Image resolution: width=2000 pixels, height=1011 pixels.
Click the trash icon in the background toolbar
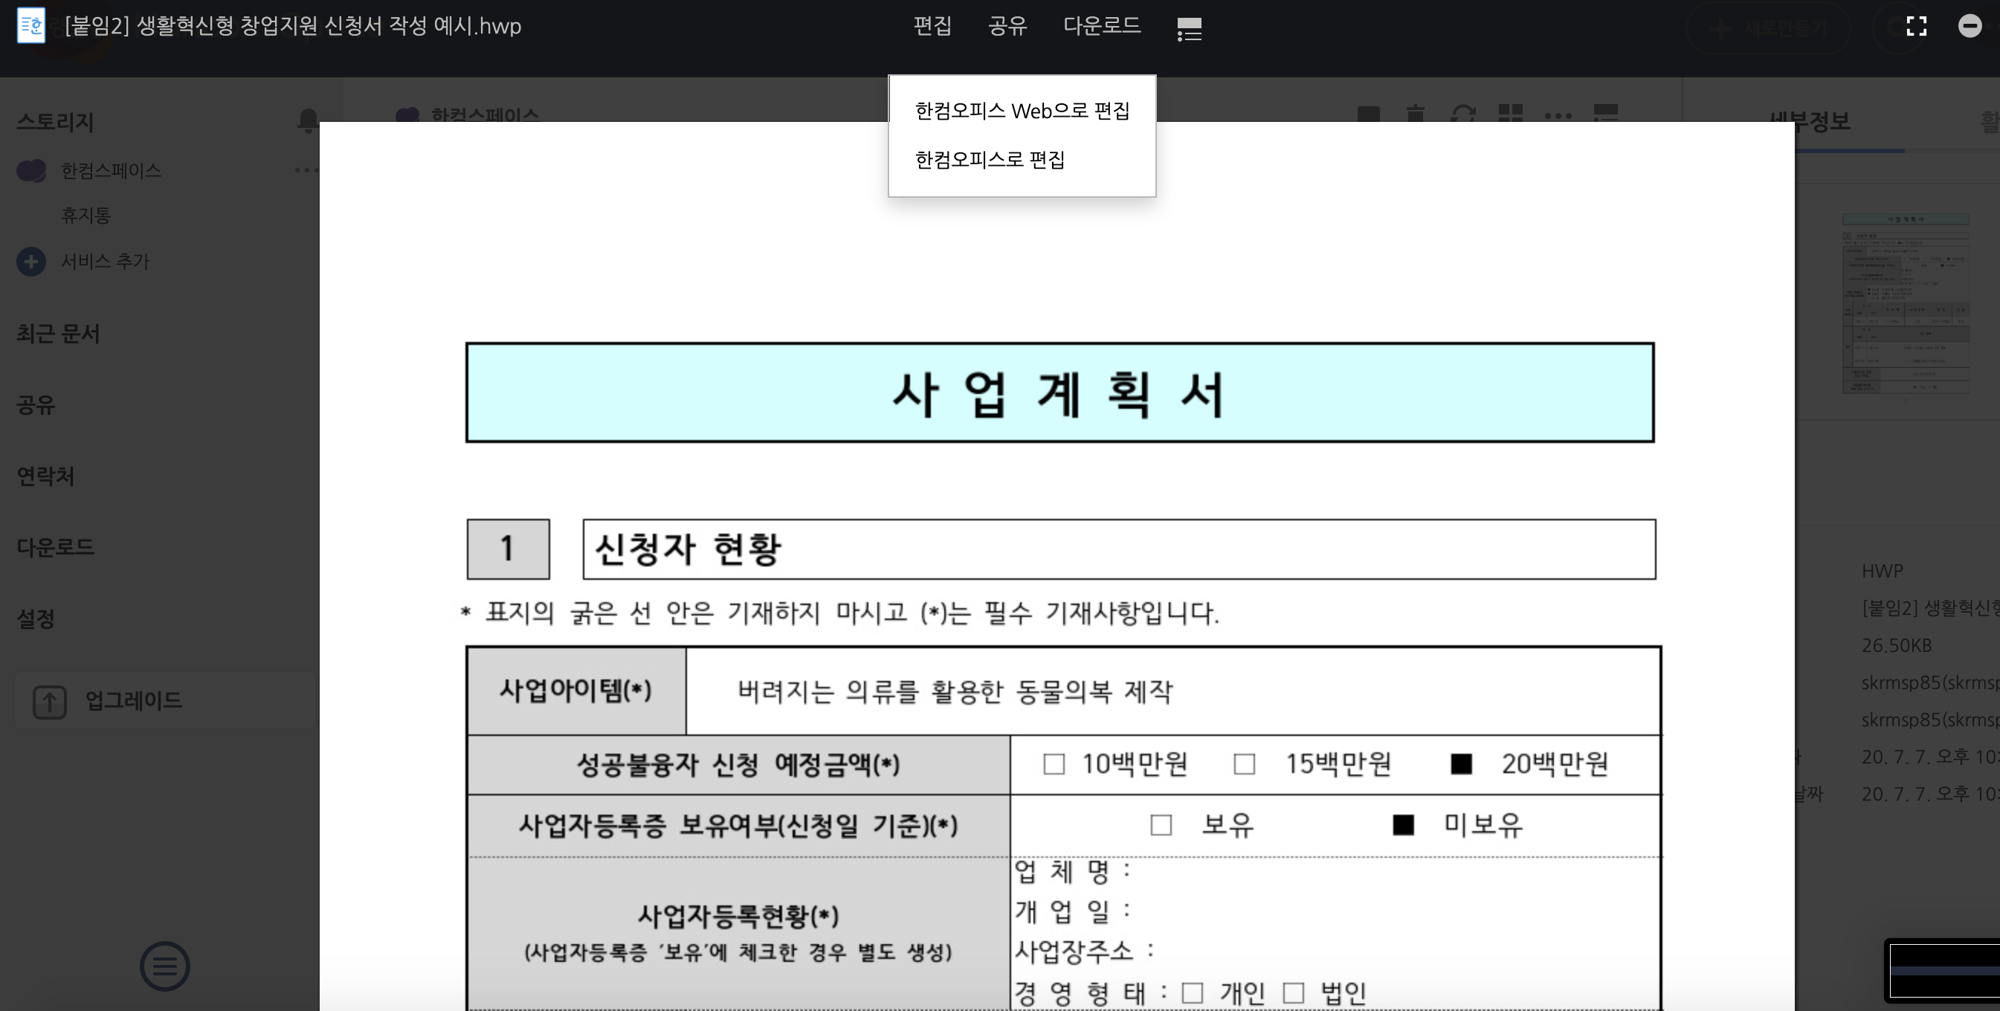1415,114
